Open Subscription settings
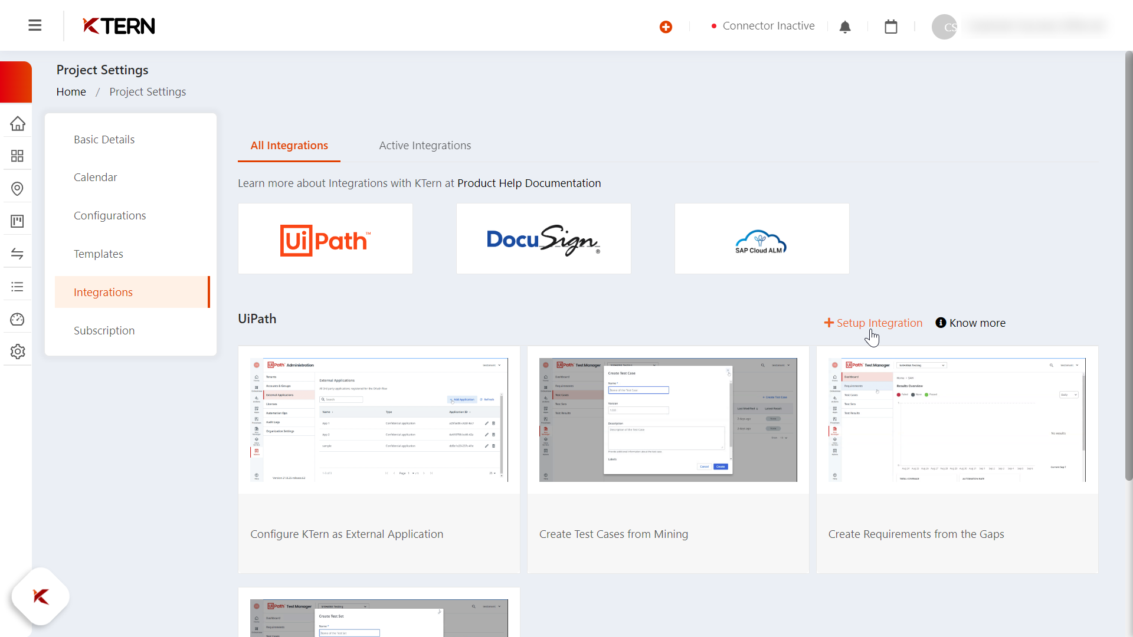Image resolution: width=1133 pixels, height=637 pixels. tap(104, 331)
